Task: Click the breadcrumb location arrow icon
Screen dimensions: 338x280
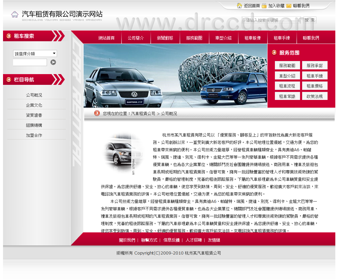Action: click(97, 113)
